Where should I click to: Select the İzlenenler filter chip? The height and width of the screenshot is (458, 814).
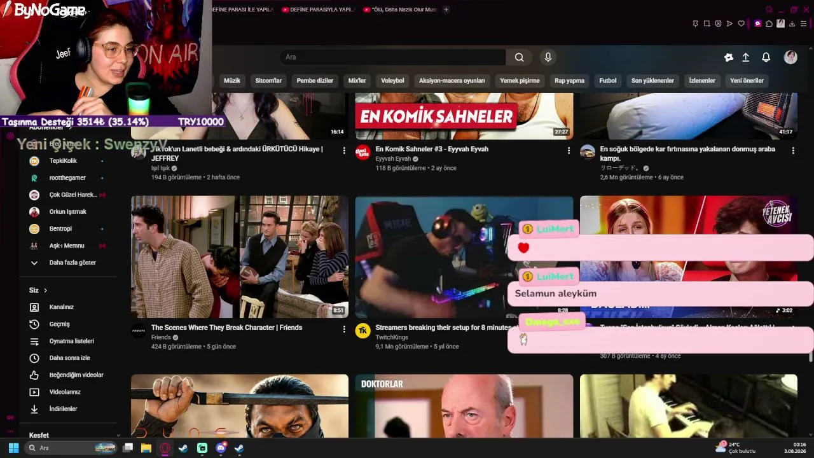tap(702, 81)
